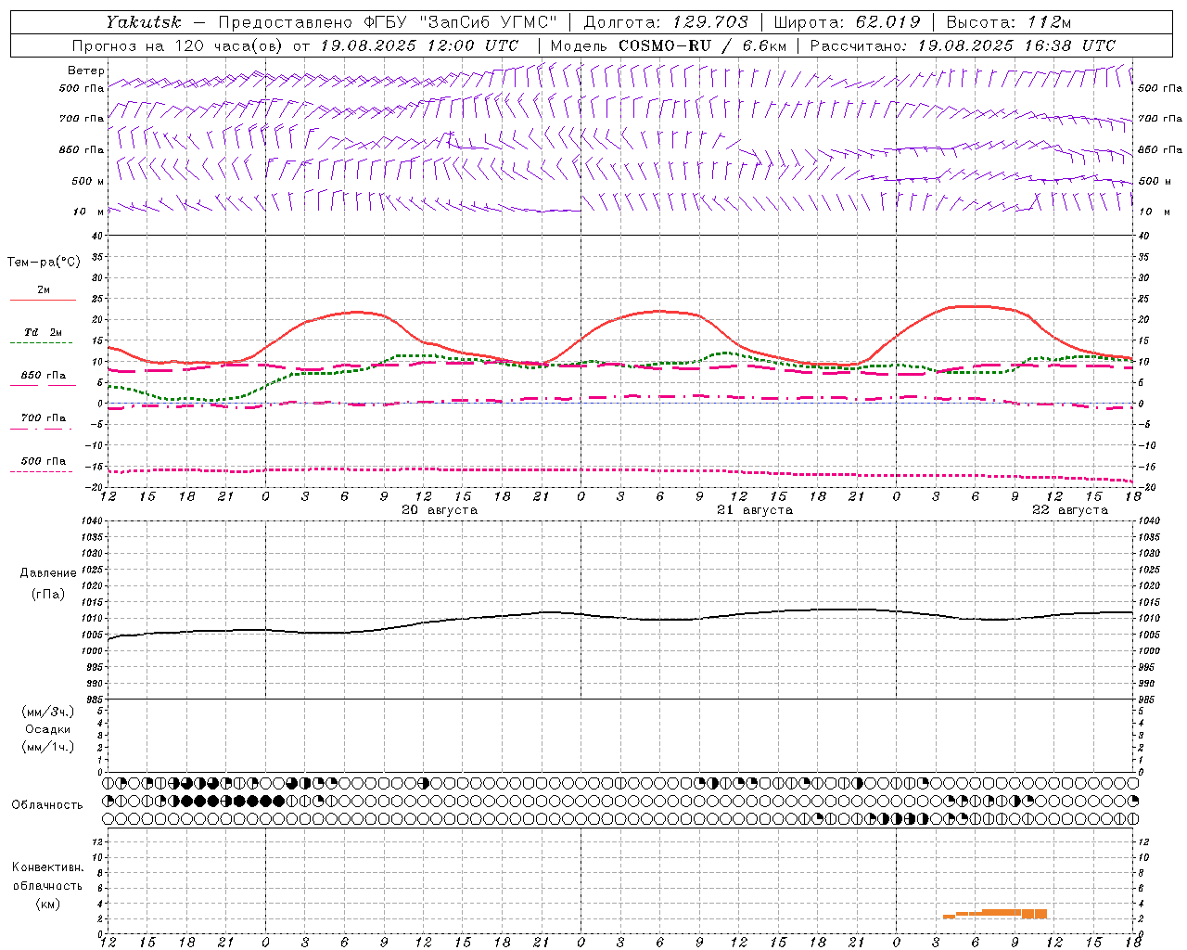Click the (гПа) unit label under Давление
Screen dimensions: 1187x950
tap(47, 594)
